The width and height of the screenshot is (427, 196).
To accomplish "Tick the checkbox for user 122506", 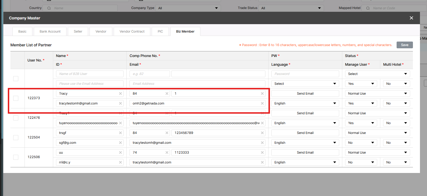I will tap(16, 157).
